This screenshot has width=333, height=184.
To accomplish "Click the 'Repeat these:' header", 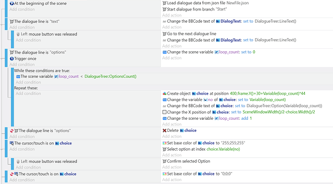I will click(26, 88).
